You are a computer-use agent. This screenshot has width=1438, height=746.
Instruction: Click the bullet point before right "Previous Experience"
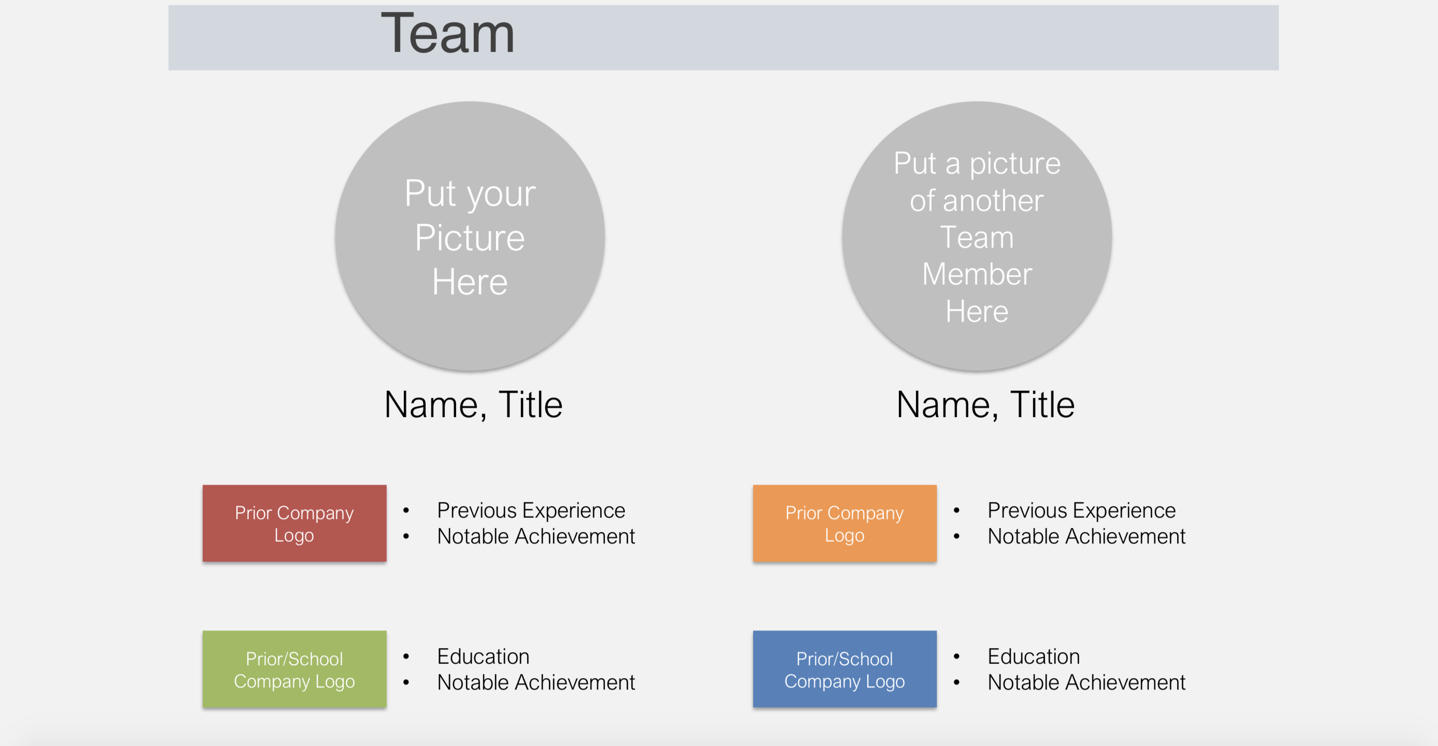click(956, 510)
